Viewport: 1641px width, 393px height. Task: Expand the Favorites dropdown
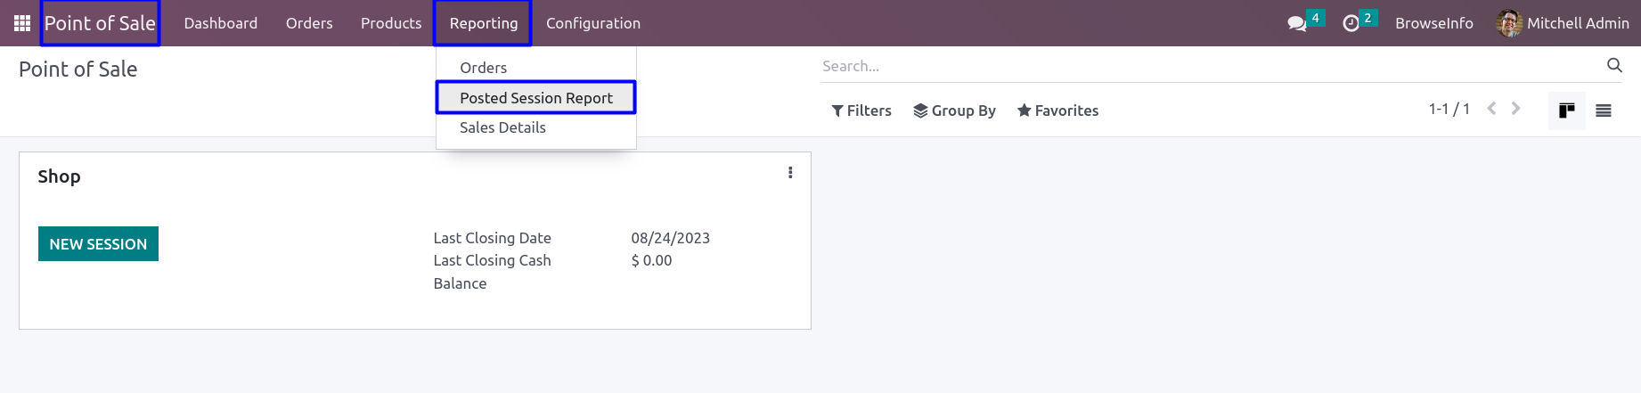click(1057, 111)
